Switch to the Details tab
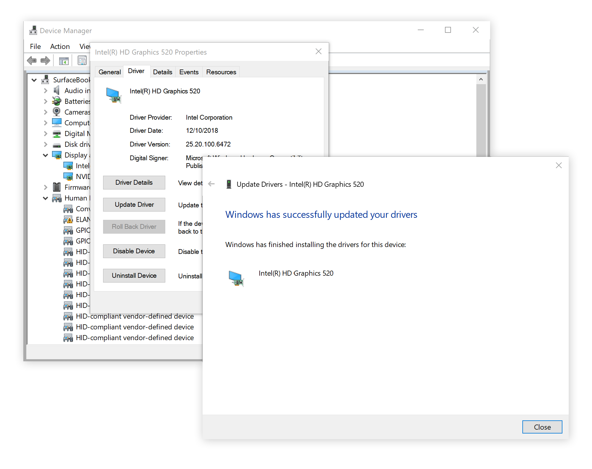The image size is (592, 469). tap(163, 72)
